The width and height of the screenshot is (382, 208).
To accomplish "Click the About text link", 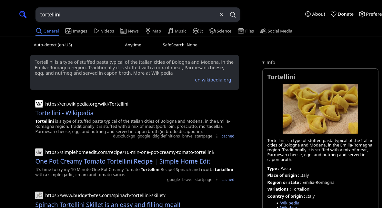I will coord(319,14).
